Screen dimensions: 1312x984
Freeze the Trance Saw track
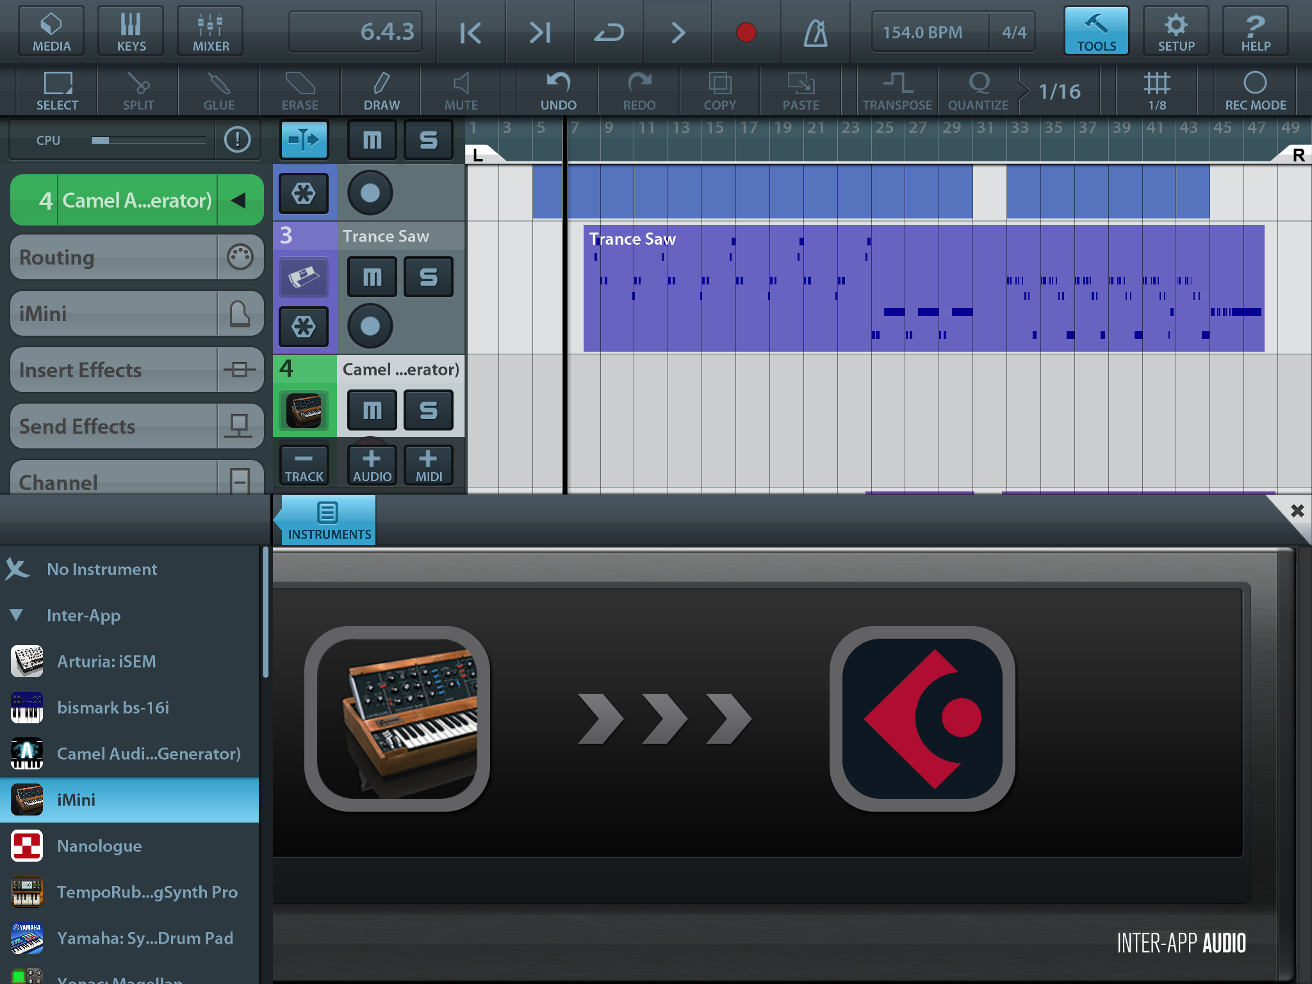click(304, 326)
